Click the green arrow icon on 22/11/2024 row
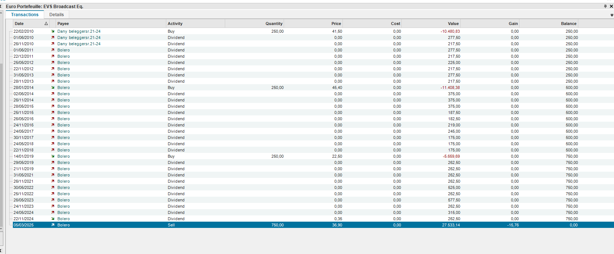Screen dimensions: 614x254 [53, 219]
